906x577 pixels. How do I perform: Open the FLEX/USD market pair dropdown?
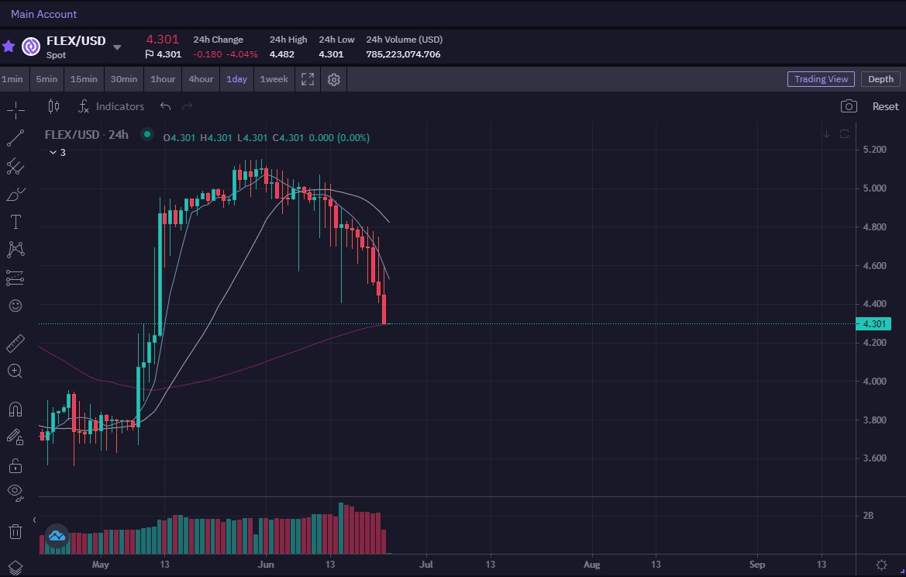pyautogui.click(x=117, y=47)
